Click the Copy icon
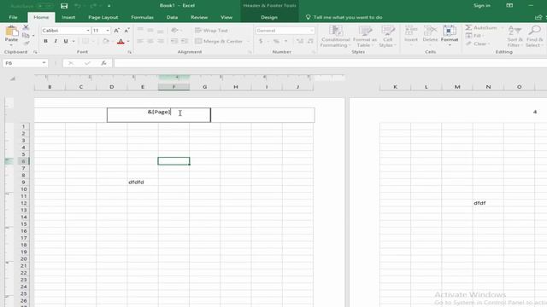Screen dimensions: 547x307 pyautogui.click(x=26, y=35)
